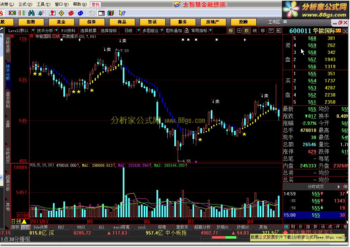350x247 pixels.
Task: Switch to the KDJ indicator tab
Action: [61, 227]
